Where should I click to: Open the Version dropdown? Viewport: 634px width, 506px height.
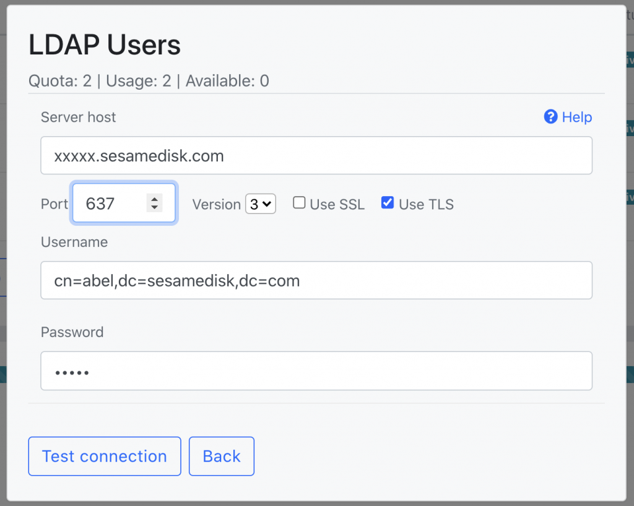coord(261,204)
